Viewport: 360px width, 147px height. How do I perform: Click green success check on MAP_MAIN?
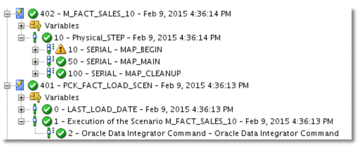coord(61,62)
